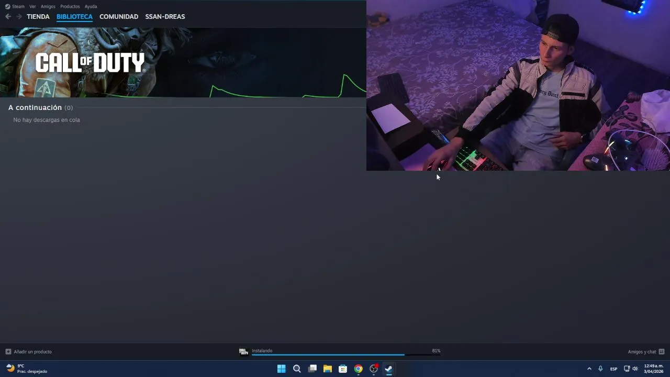Screen dimensions: 670x377
Task: Switch to the BIBLIOTECA tab
Action: coord(74,17)
